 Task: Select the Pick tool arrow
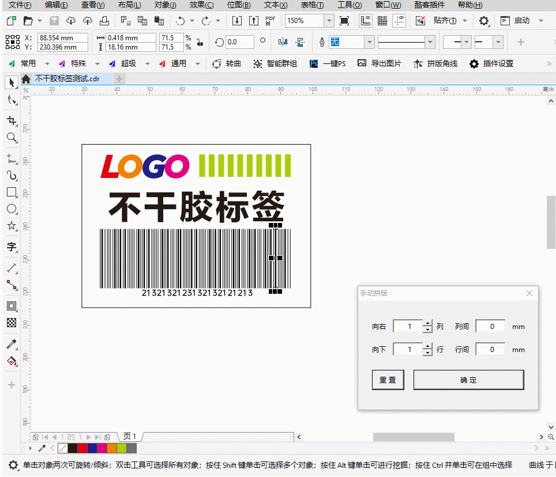[12, 82]
